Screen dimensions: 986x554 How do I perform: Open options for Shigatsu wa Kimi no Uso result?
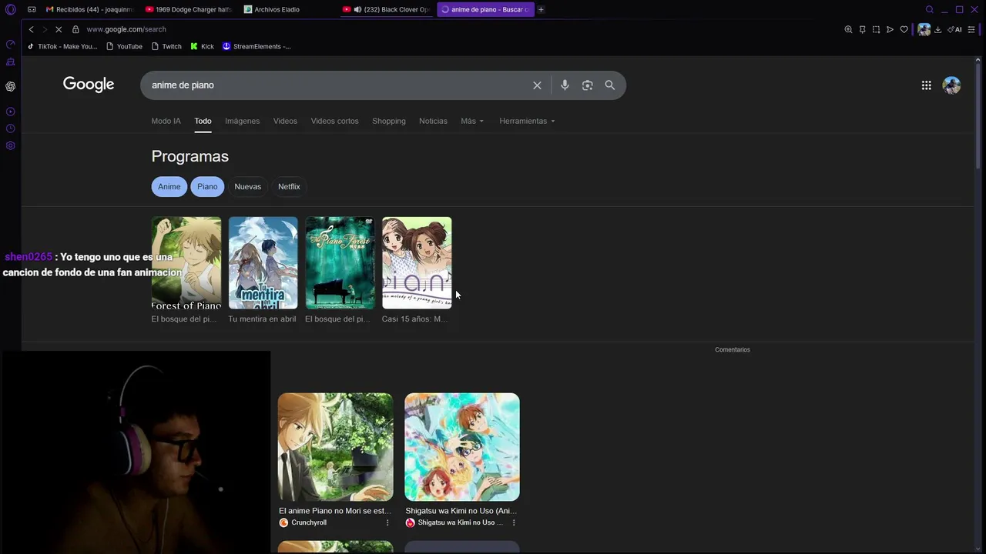[x=513, y=522]
